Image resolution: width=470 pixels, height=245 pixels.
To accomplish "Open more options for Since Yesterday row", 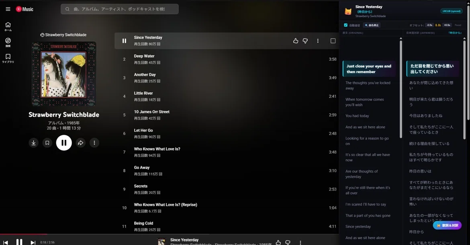I will pyautogui.click(x=318, y=41).
